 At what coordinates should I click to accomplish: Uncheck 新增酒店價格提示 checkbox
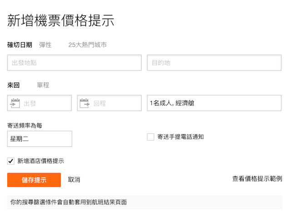coord(11,161)
